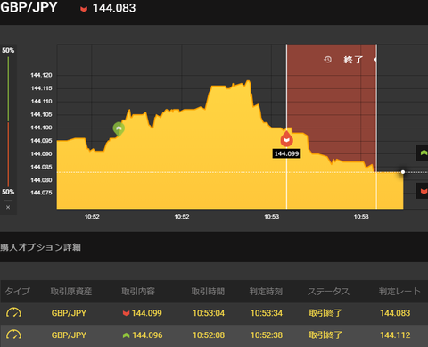Click the GBP/JPY title at top
Image resolution: width=428 pixels, height=347 pixels.
tap(29, 7)
